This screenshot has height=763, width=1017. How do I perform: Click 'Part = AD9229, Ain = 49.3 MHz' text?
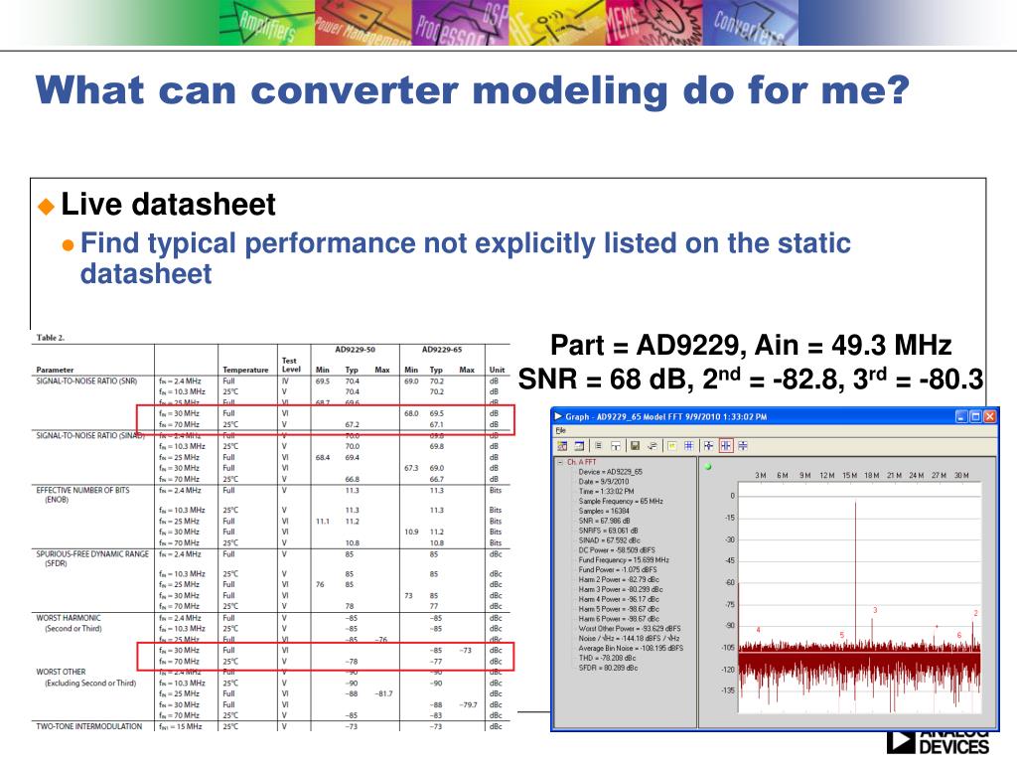click(x=751, y=345)
